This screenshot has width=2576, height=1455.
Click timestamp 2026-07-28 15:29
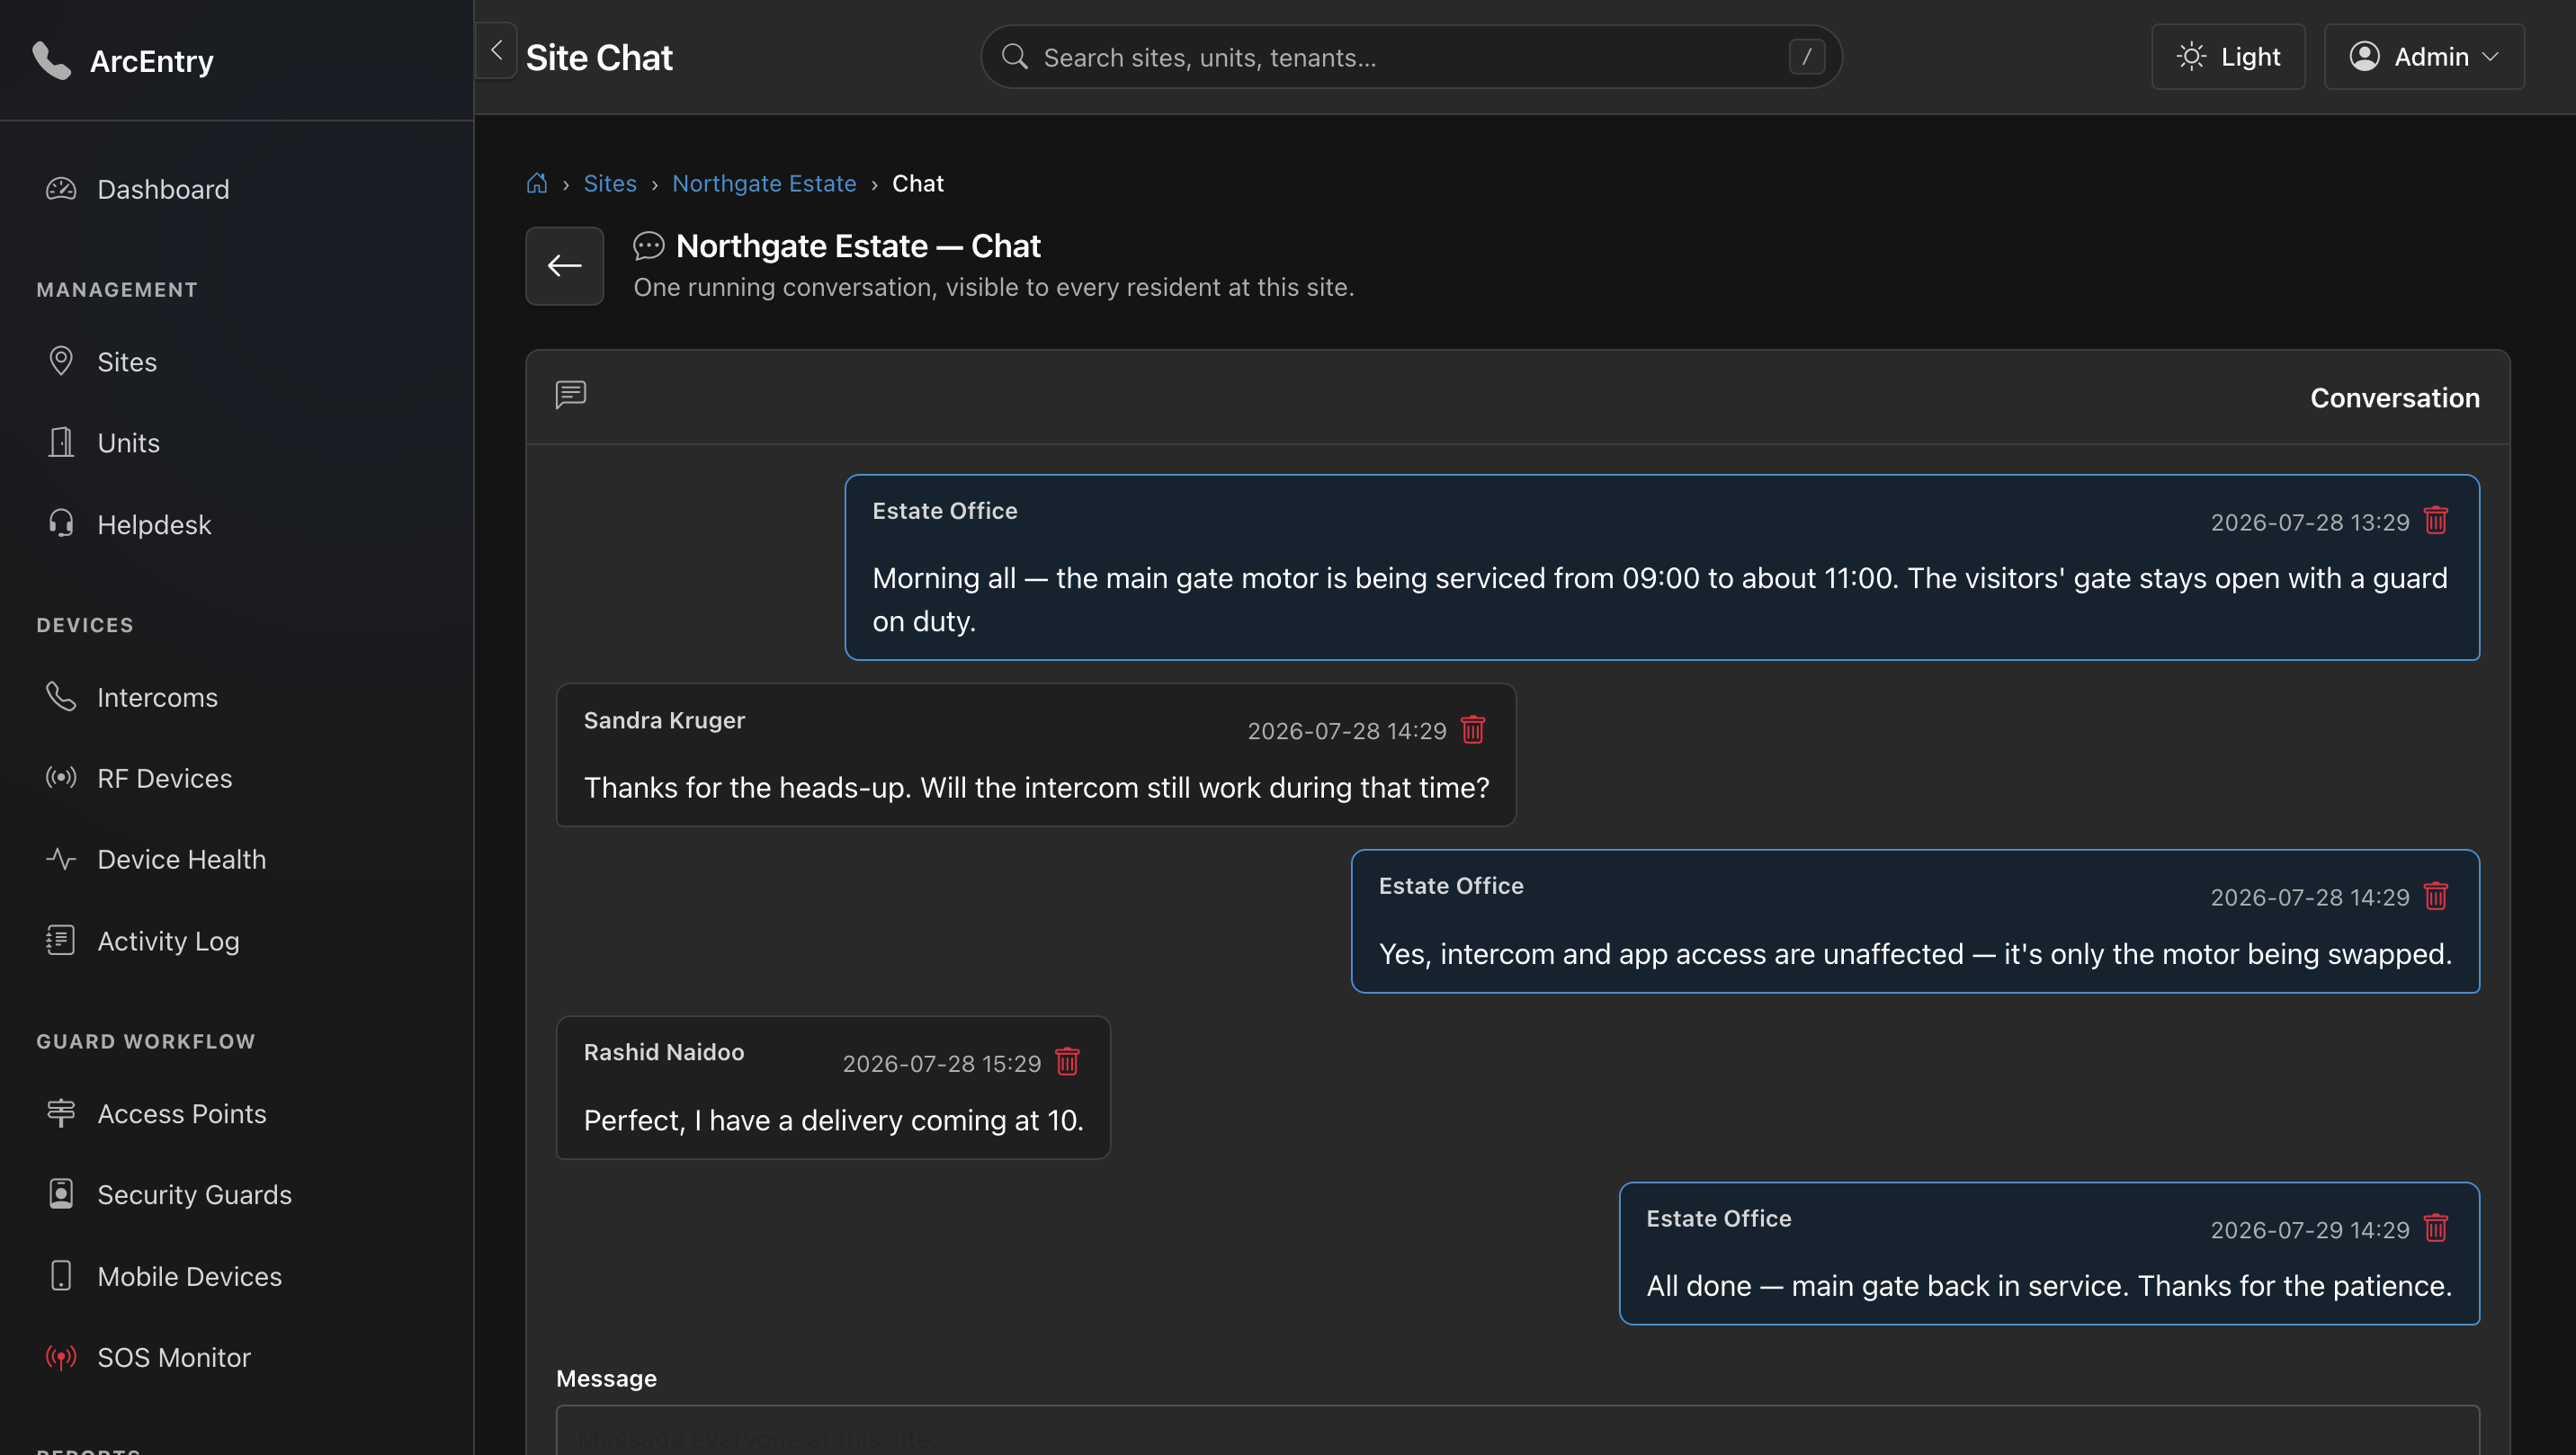click(942, 1063)
